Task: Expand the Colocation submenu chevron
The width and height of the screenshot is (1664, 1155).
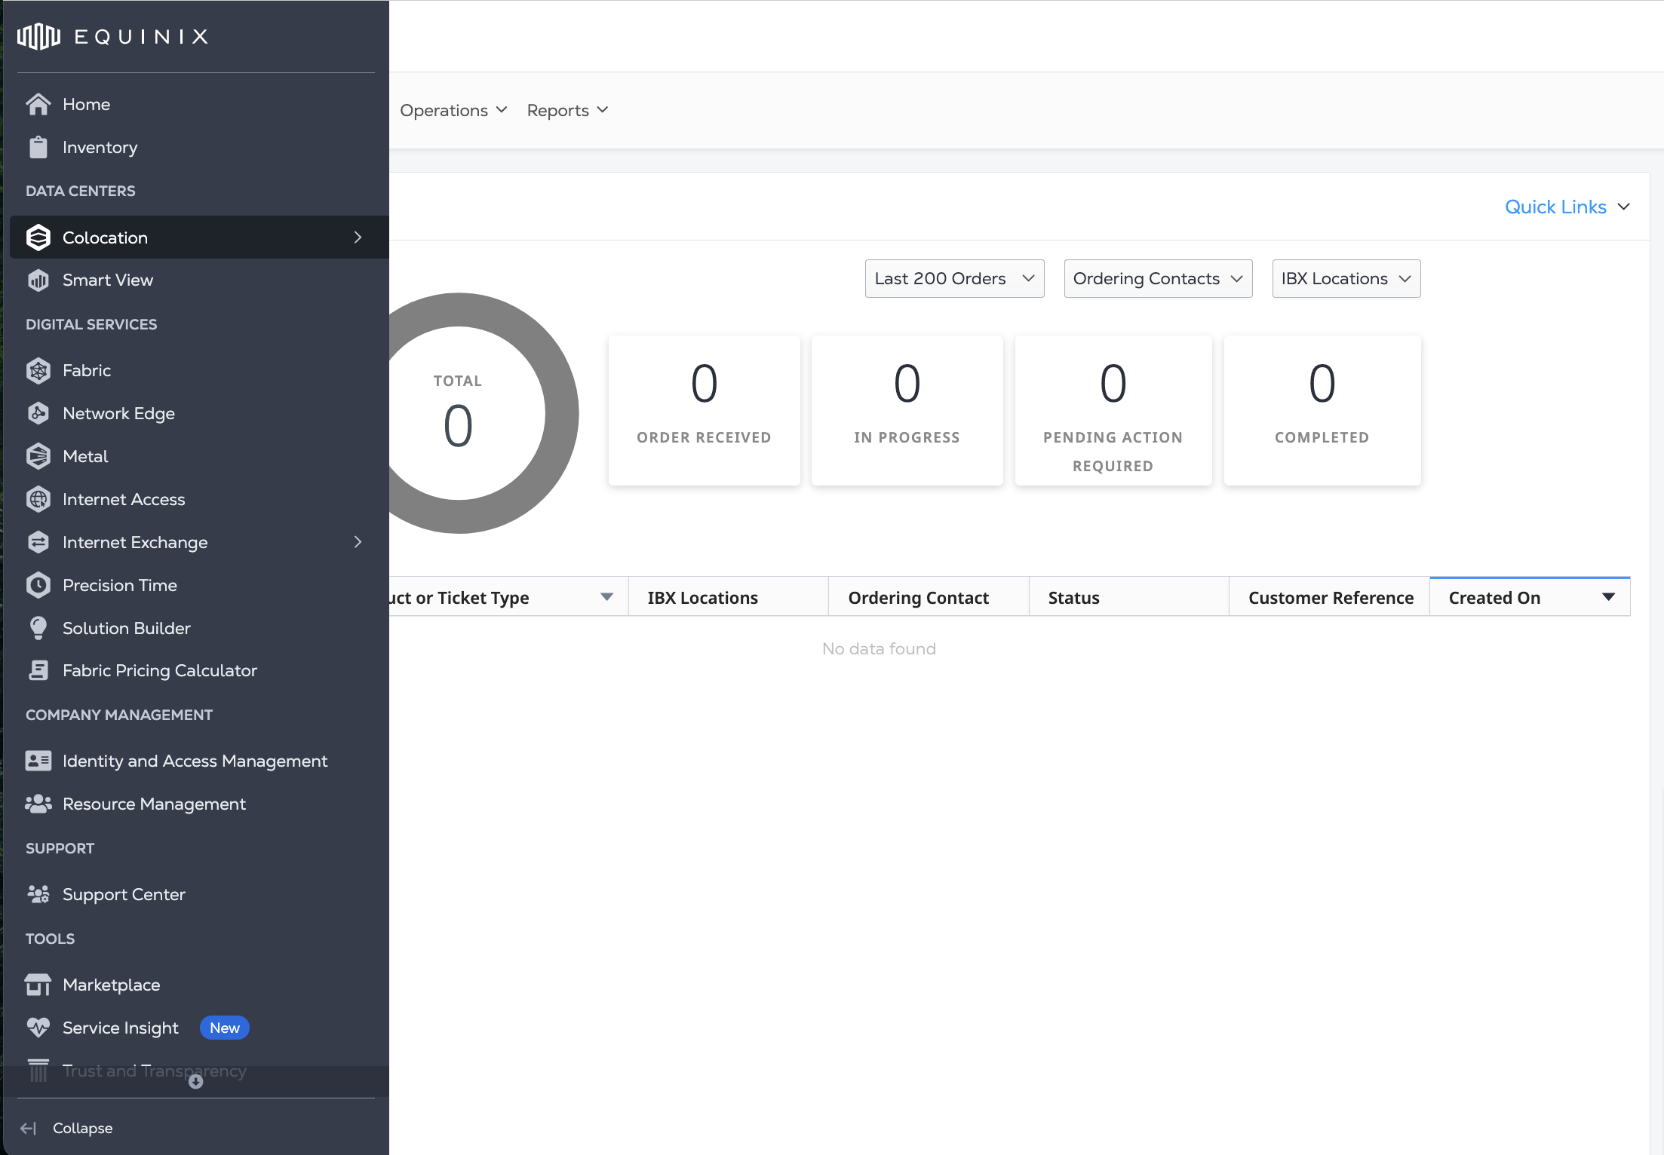Action: click(x=358, y=237)
